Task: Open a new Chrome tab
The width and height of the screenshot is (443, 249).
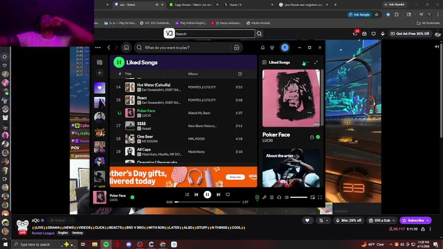Action: 335,4
